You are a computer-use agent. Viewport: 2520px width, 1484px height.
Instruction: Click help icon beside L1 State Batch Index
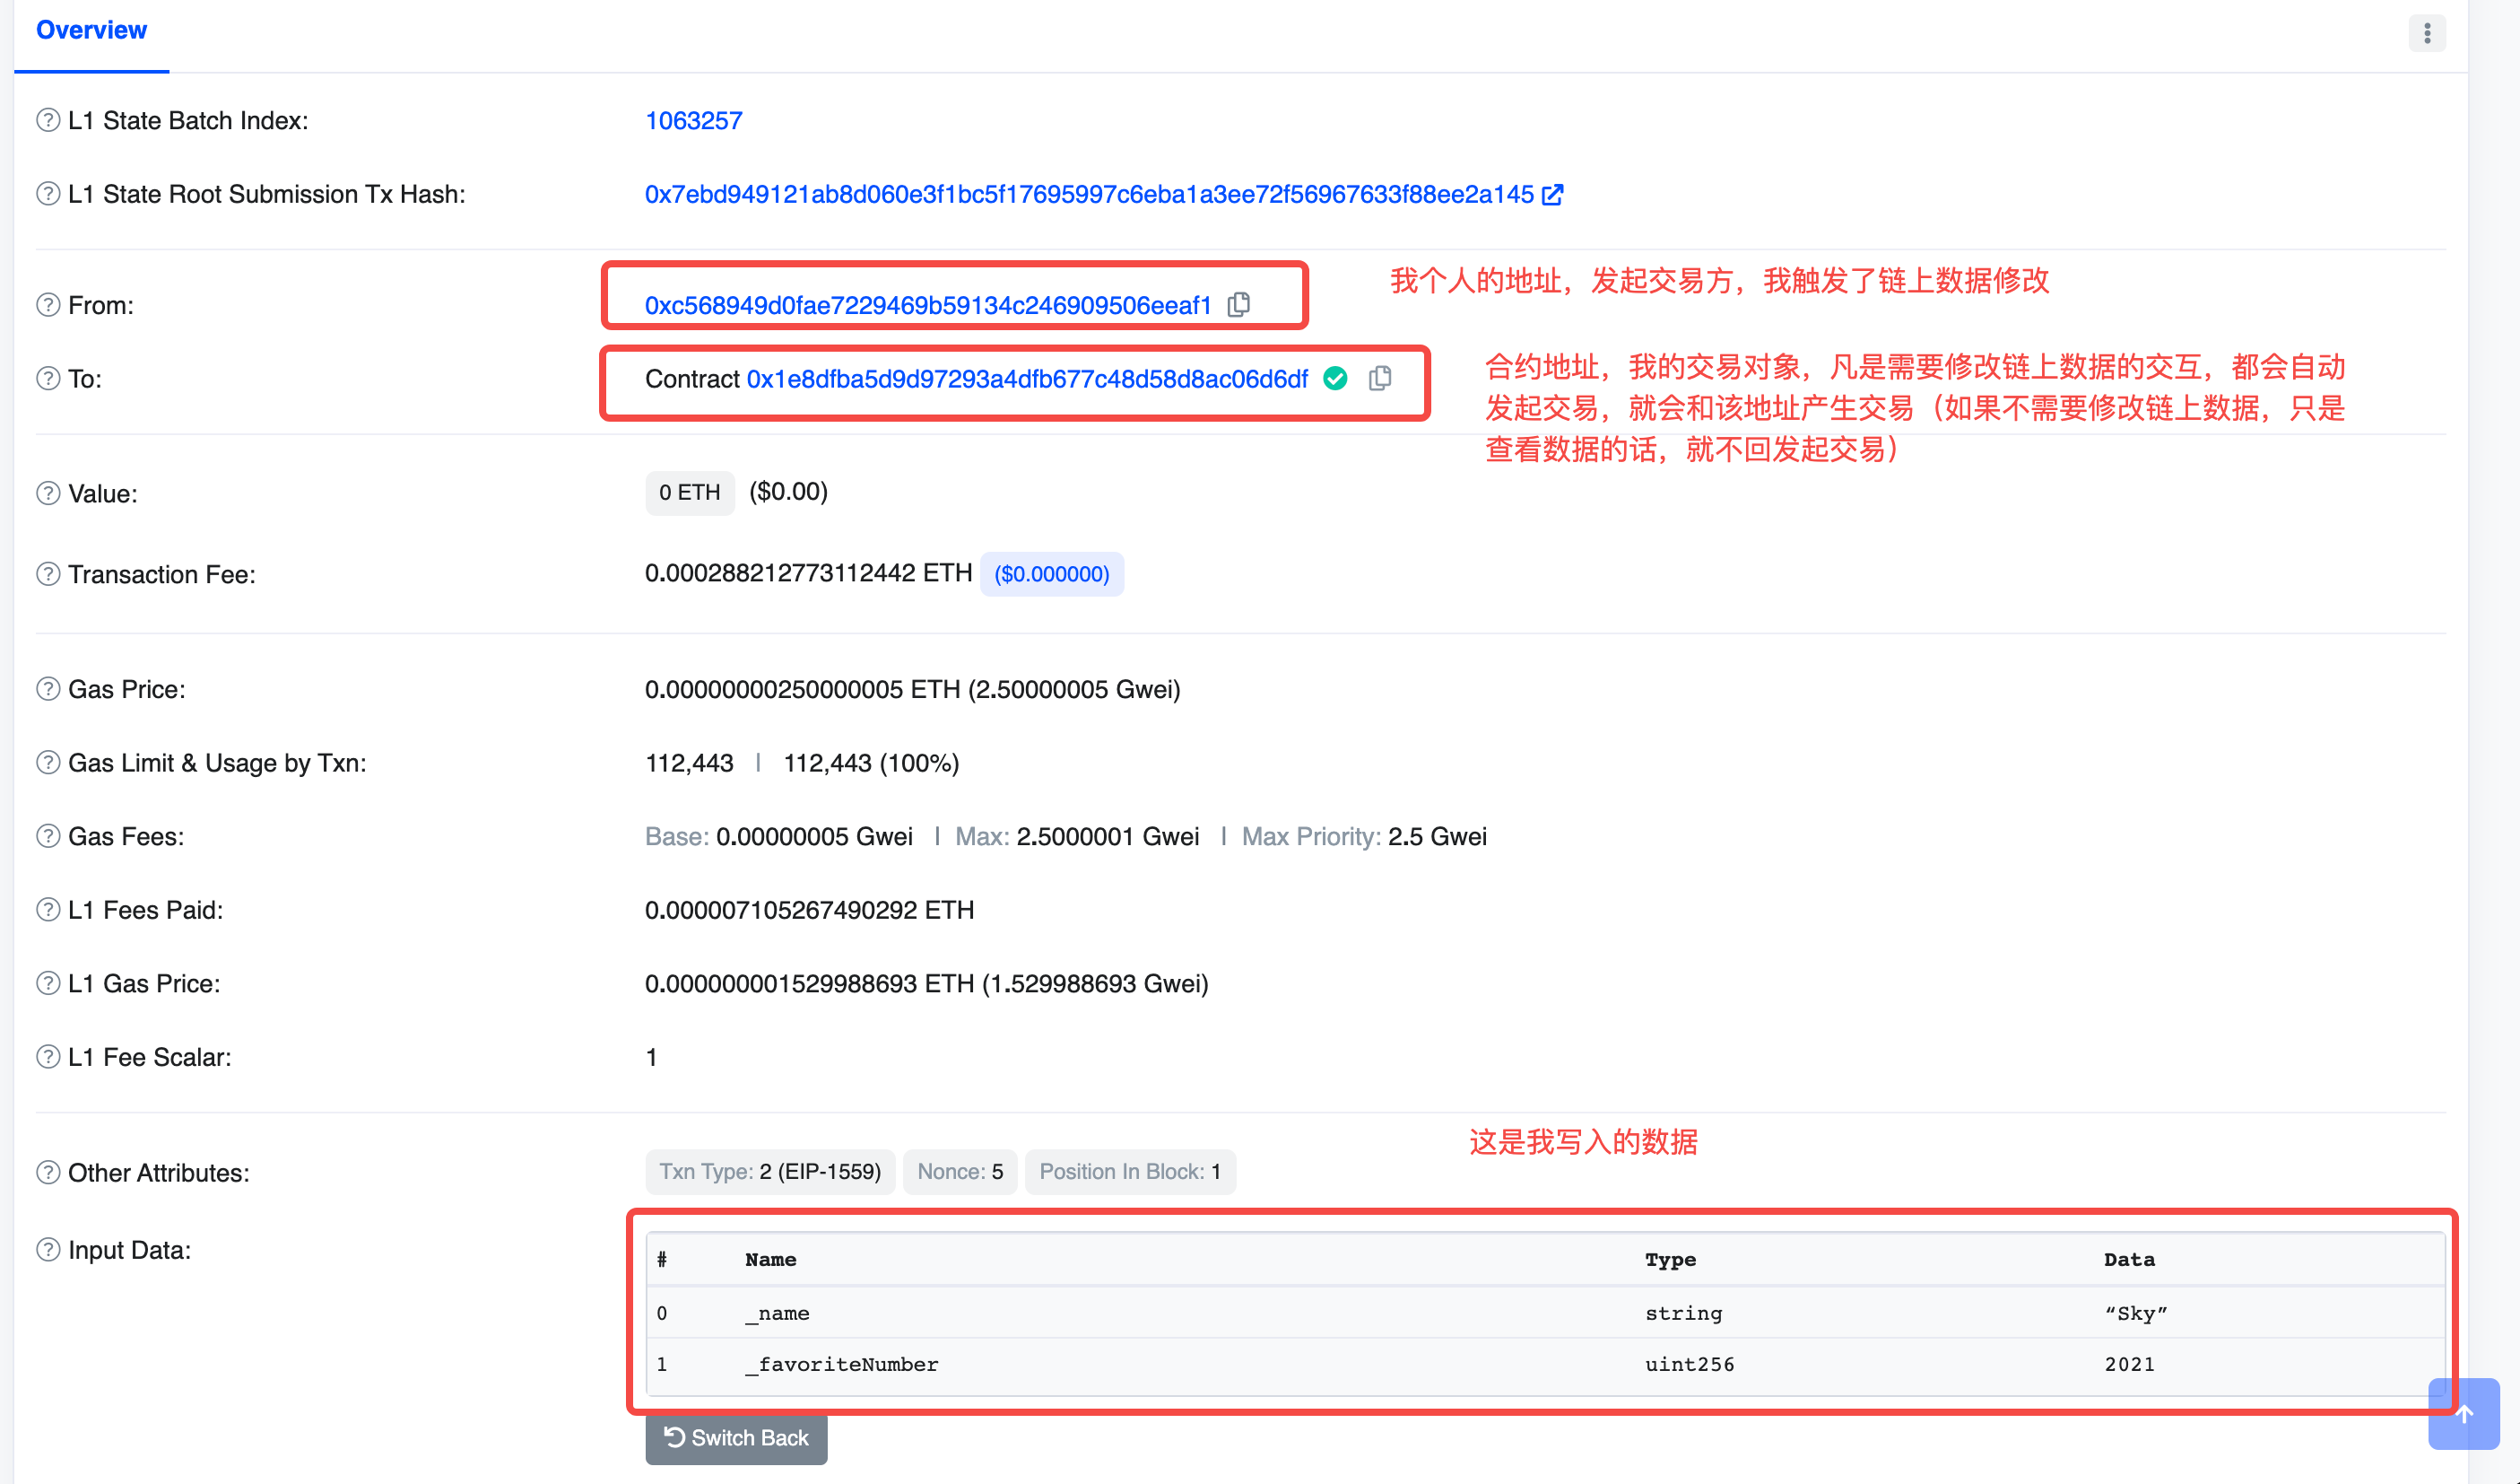click(x=48, y=120)
